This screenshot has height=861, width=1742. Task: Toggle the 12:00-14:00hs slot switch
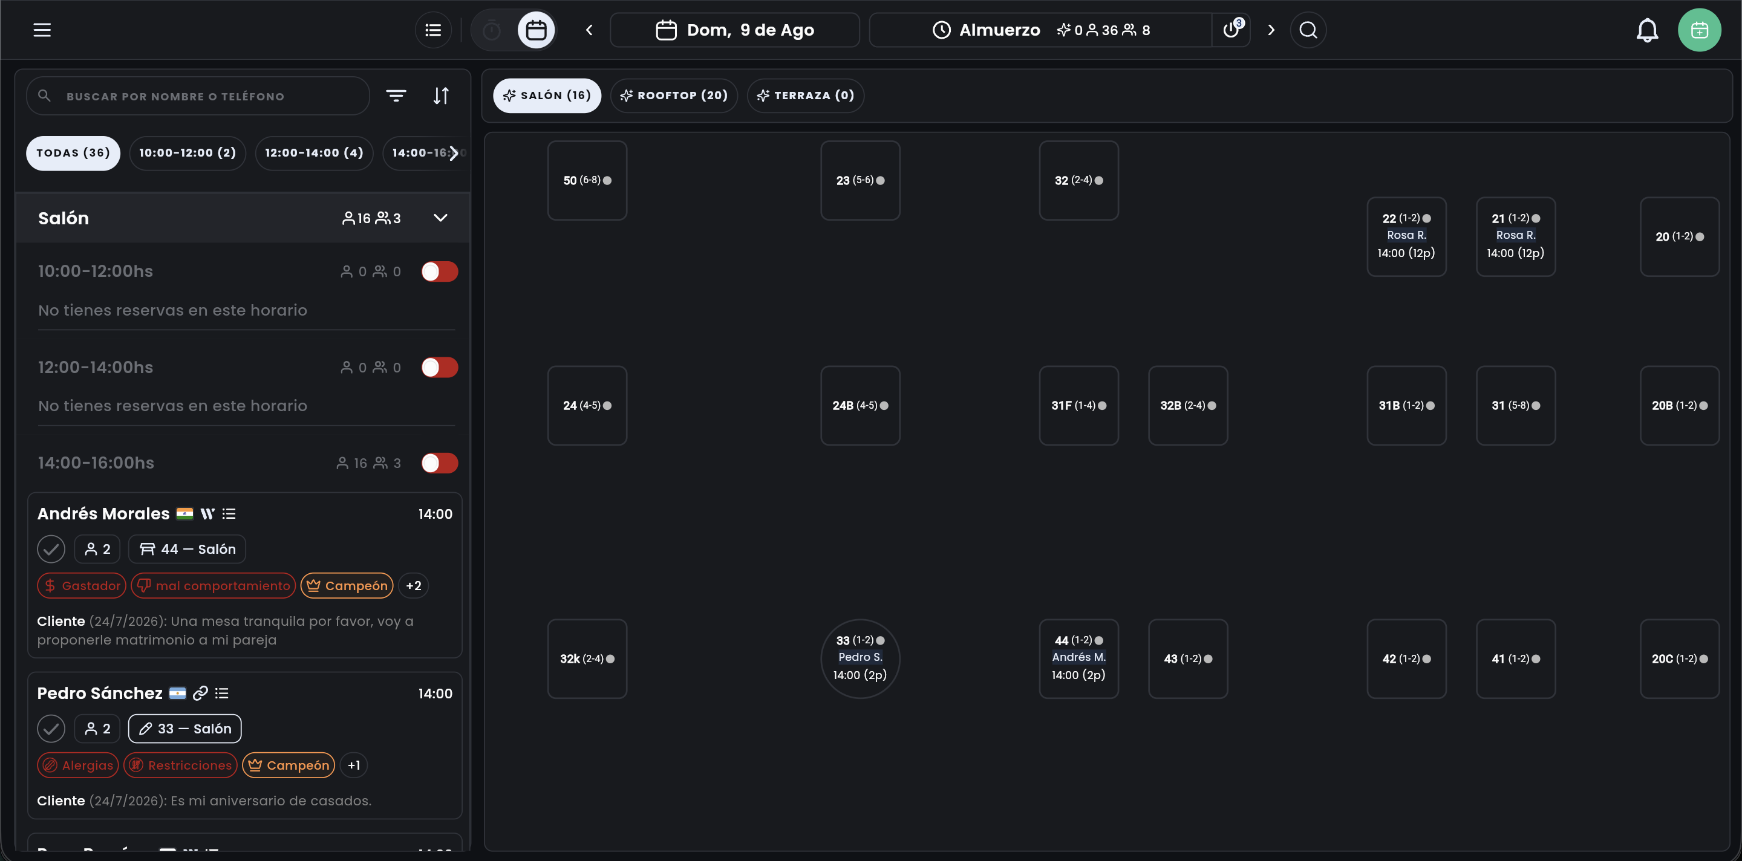point(440,368)
